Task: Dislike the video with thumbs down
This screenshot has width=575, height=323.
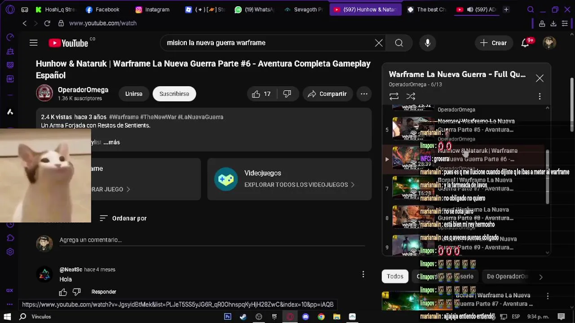Action: 287,94
